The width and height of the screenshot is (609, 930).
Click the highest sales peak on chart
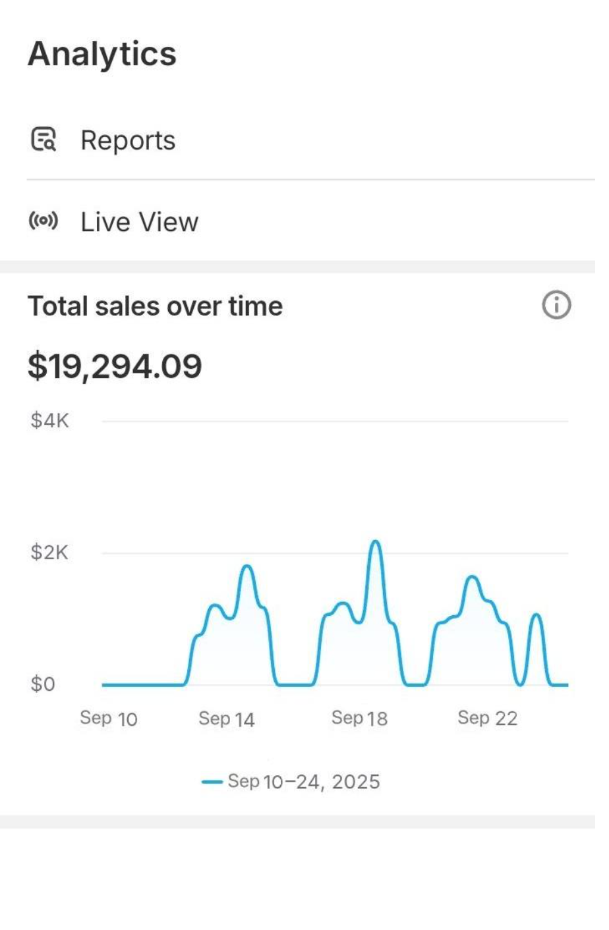click(x=375, y=542)
